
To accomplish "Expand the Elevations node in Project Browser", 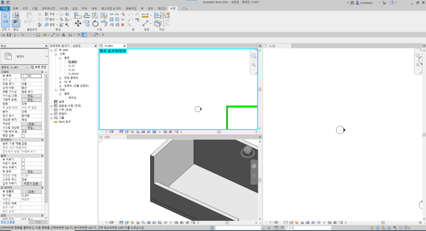I will (x=60, y=86).
